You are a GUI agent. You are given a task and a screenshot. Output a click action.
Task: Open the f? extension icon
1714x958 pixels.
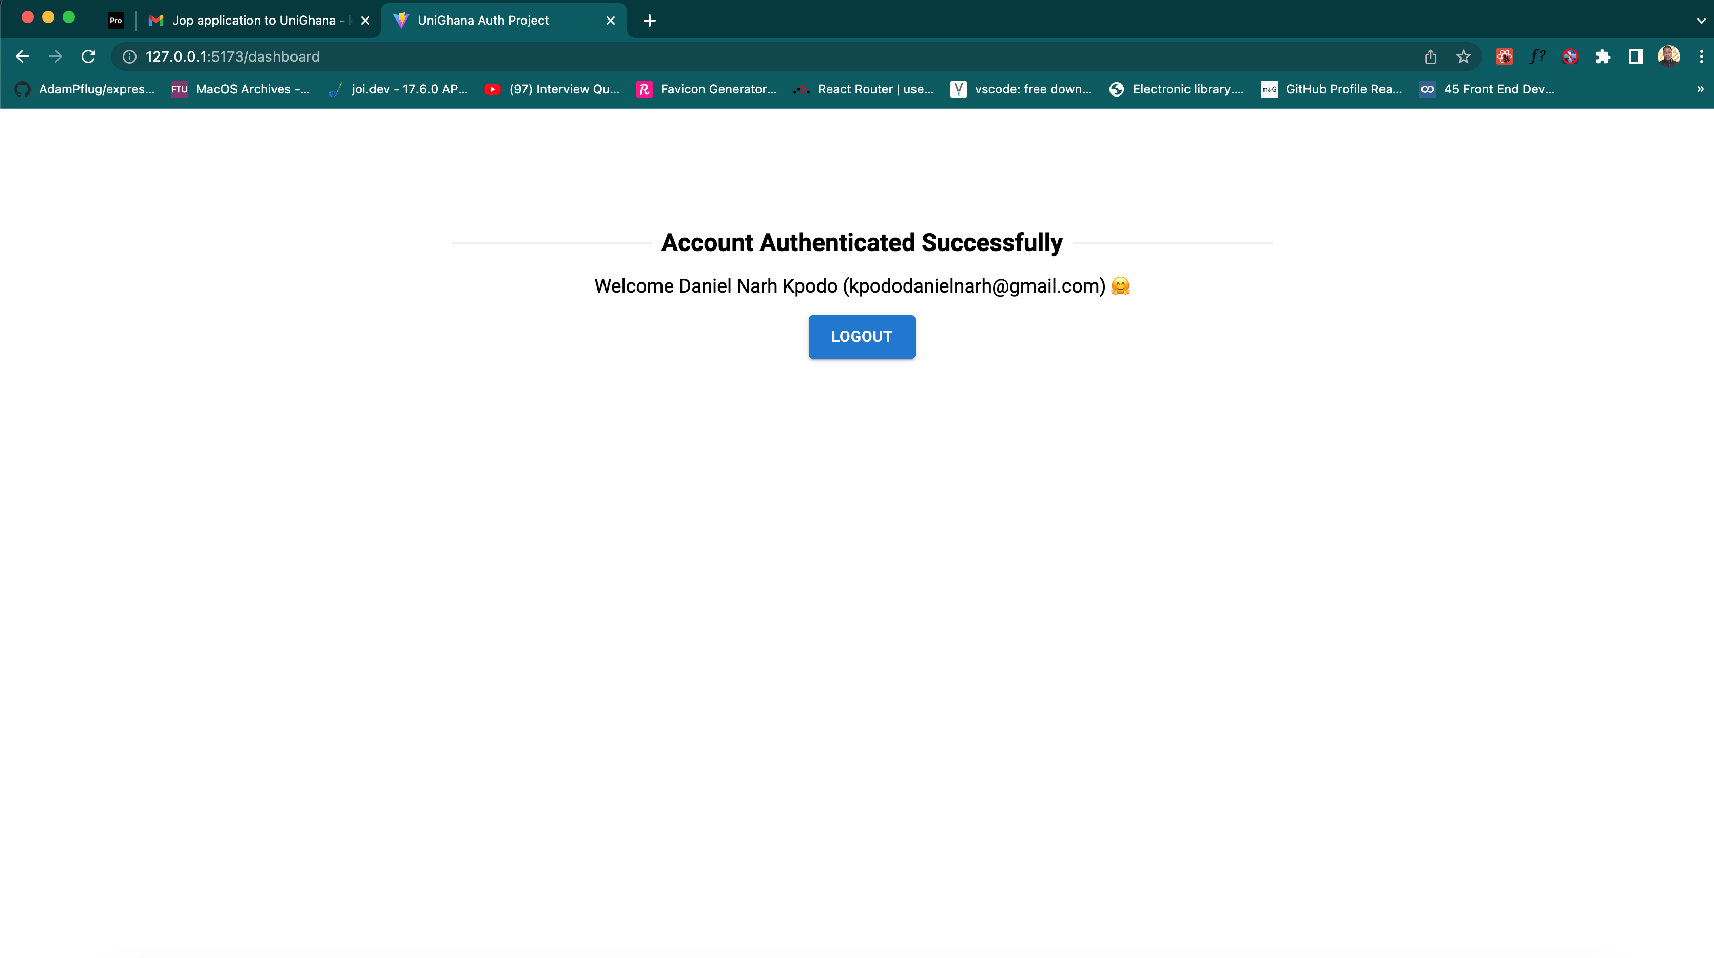click(1537, 56)
